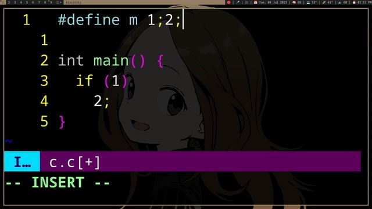Click the if keyword
372x209 pixels.
pos(84,81)
